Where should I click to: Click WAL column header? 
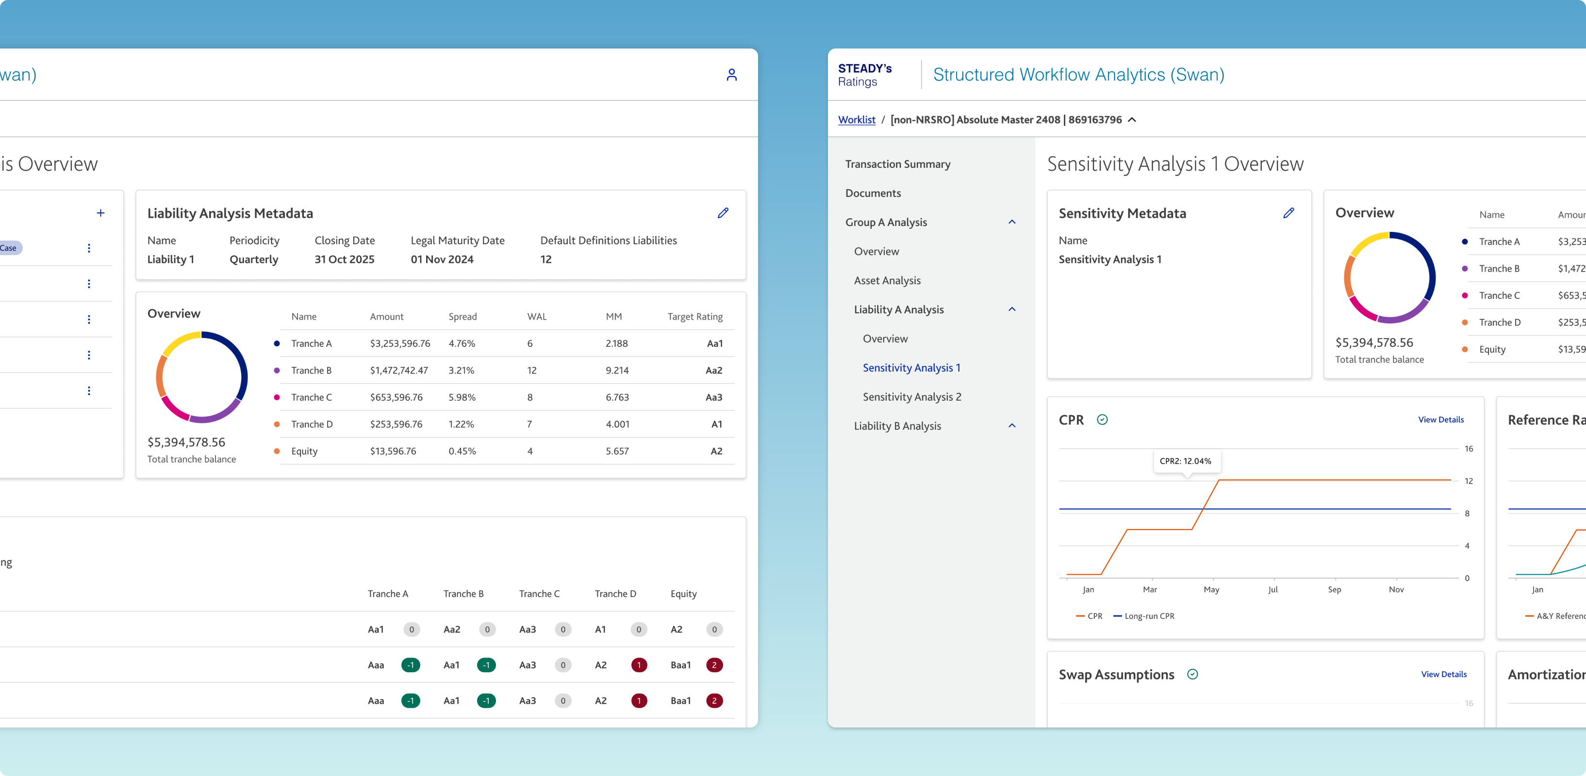[536, 317]
